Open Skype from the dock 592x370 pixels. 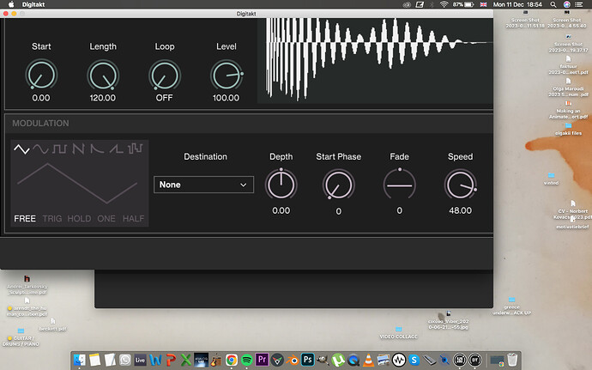pos(414,360)
